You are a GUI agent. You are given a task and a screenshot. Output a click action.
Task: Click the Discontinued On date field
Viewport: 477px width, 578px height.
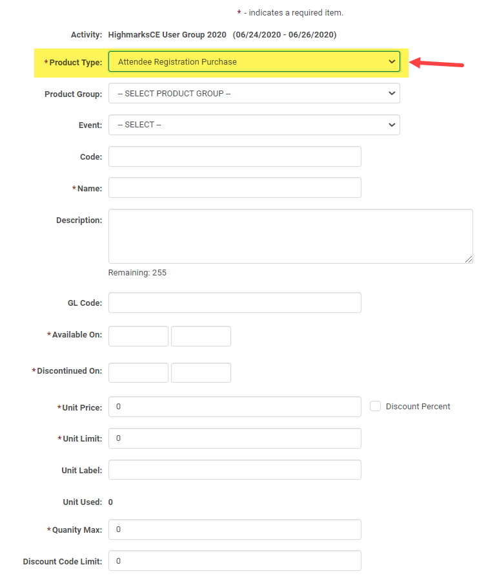point(138,372)
